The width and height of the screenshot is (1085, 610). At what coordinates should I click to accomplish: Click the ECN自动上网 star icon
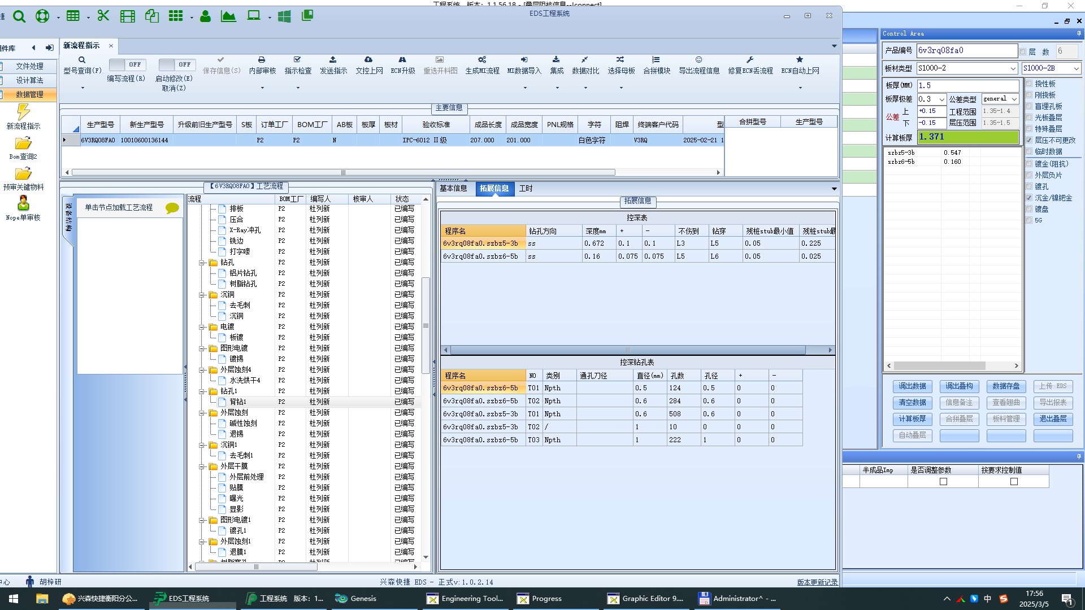point(800,60)
